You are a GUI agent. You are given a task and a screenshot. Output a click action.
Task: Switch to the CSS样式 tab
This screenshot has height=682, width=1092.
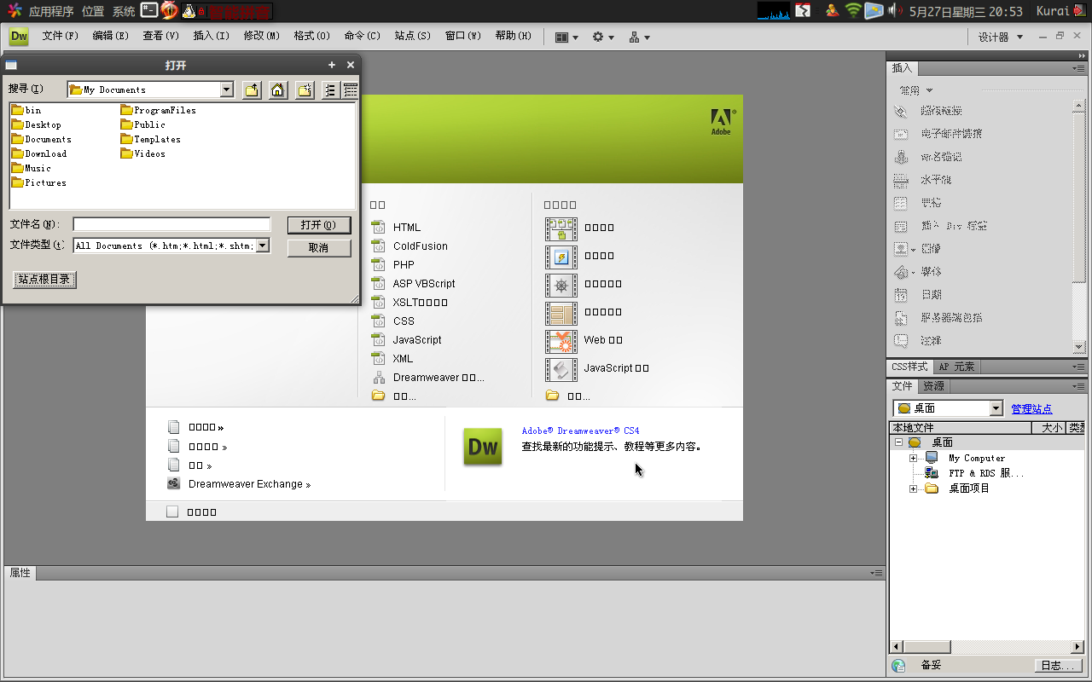pyautogui.click(x=909, y=367)
